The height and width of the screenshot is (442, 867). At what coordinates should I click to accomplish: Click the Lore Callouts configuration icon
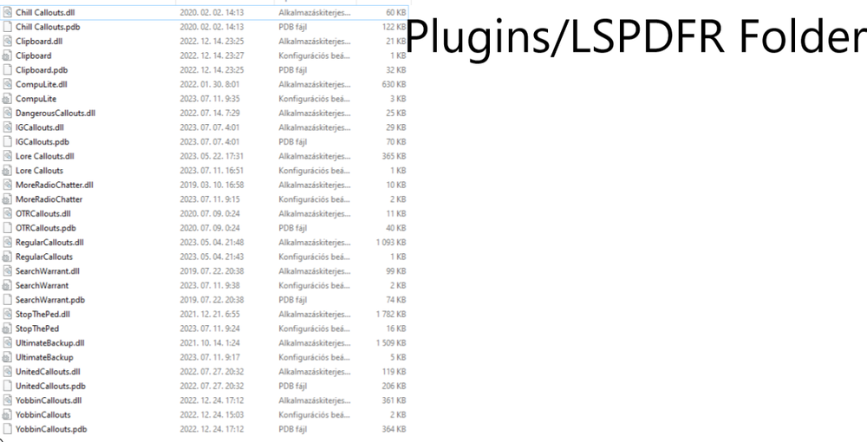pos(7,170)
